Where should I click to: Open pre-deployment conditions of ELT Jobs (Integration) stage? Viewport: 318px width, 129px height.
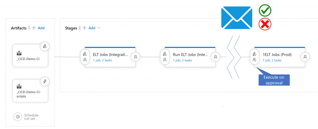pyautogui.click(x=85, y=57)
